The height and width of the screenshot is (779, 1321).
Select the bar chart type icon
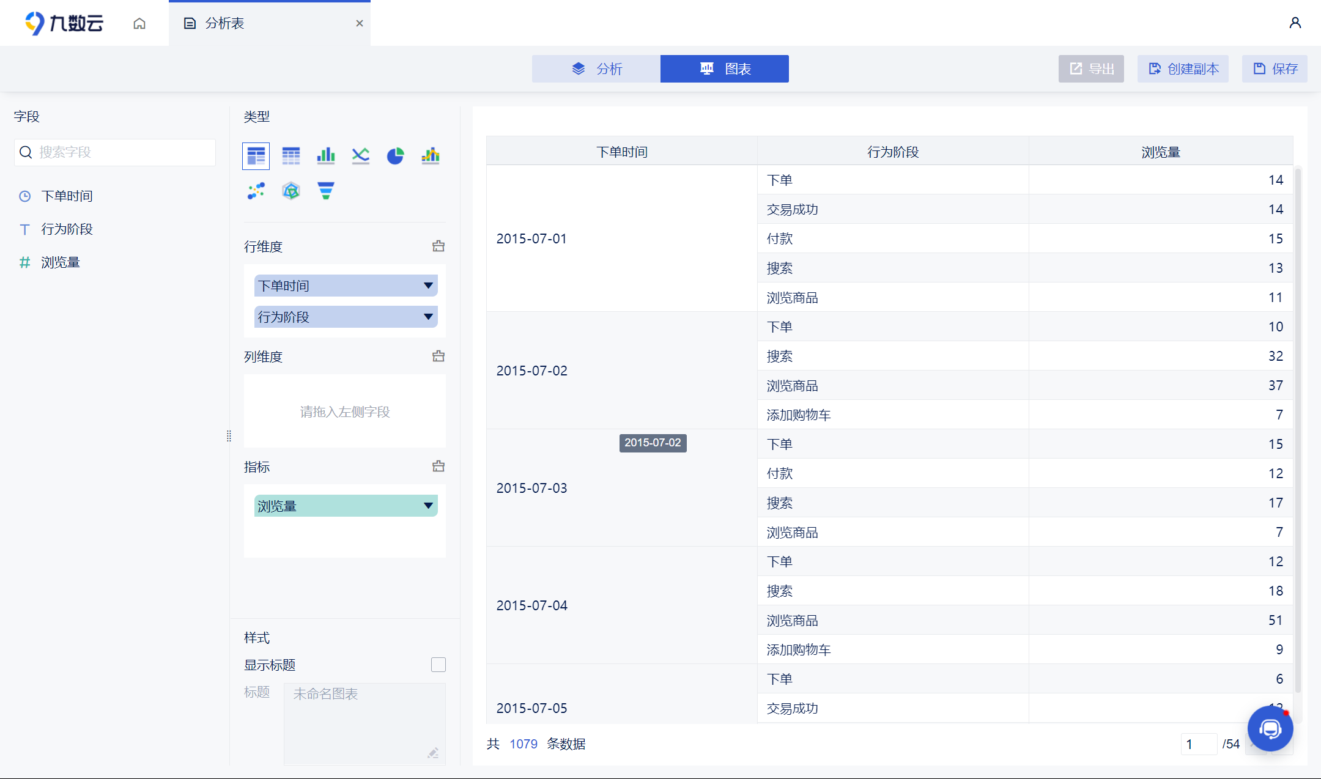326,156
